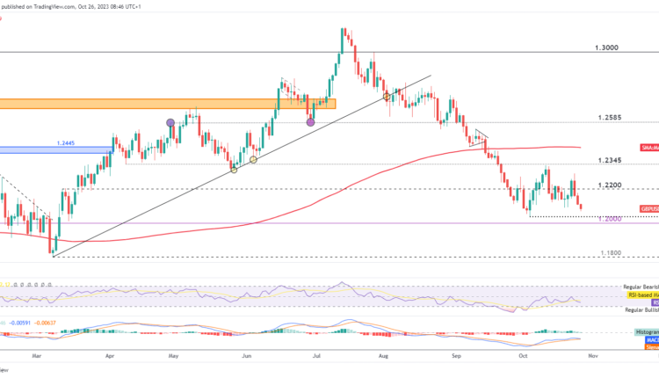
Task: Click the purple circle marker near May
Action: tap(170, 123)
